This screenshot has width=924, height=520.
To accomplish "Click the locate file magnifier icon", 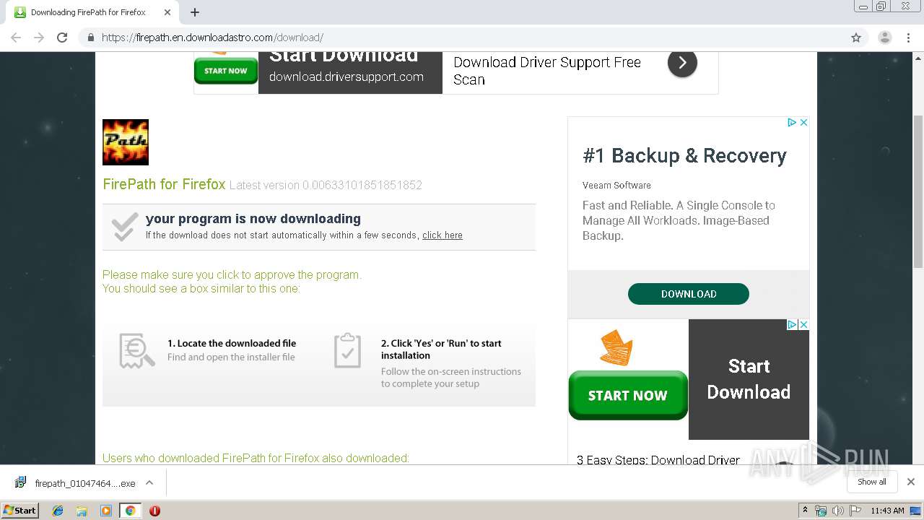I will click(x=136, y=350).
